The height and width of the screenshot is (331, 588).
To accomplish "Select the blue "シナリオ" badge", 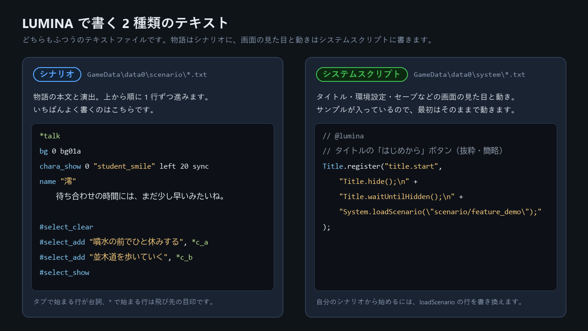I will (57, 74).
